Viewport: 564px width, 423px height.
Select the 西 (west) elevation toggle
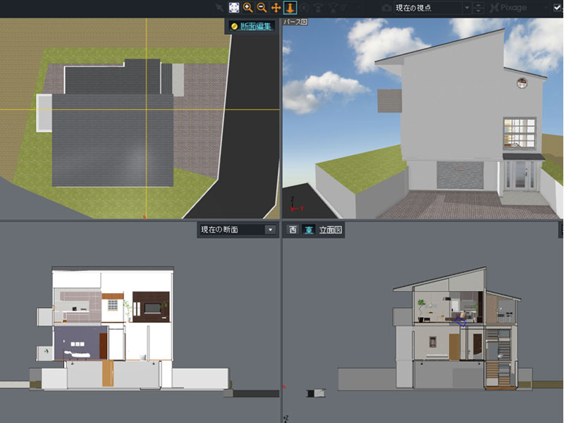(x=293, y=230)
